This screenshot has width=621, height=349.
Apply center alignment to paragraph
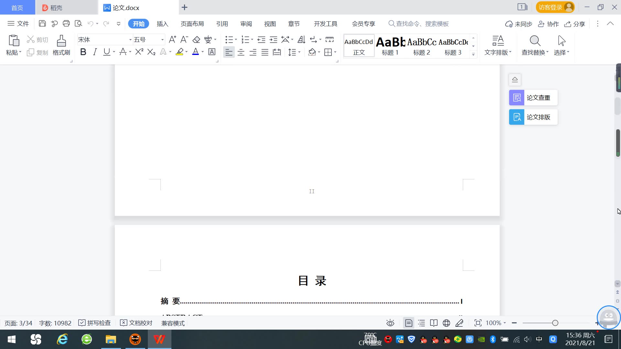click(x=241, y=52)
